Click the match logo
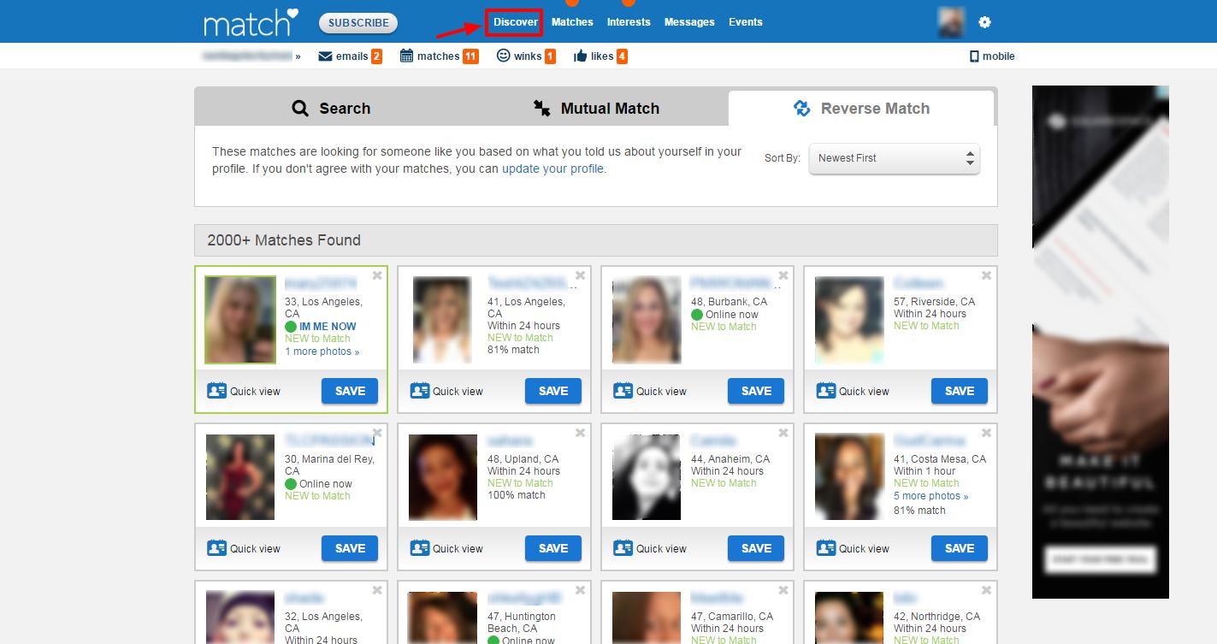This screenshot has width=1217, height=644. [251, 22]
